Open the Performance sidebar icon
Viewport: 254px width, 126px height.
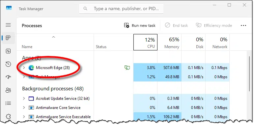pyautogui.click(x=8, y=51)
